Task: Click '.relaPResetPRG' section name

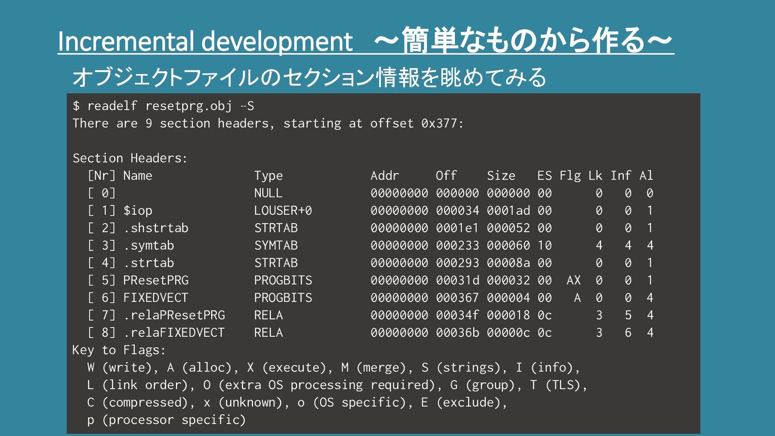Action: [x=174, y=315]
